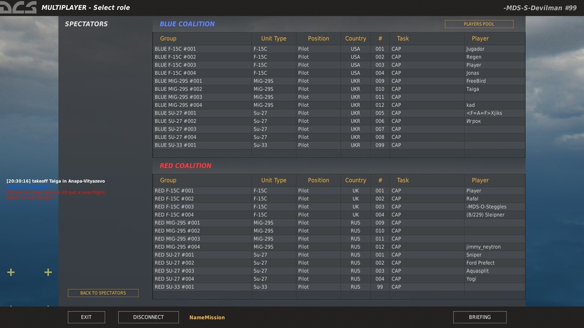Choose empty BLUE MIG-29S #003 slot
The image size is (584, 328).
point(339,97)
